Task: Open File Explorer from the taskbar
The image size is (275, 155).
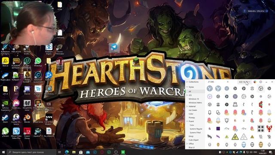Action: coord(74,152)
